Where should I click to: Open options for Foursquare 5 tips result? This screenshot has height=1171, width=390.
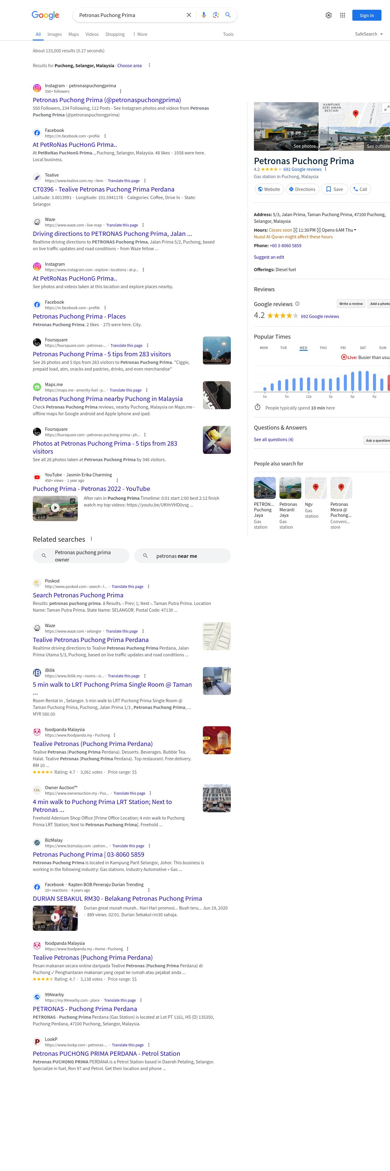[x=148, y=345]
